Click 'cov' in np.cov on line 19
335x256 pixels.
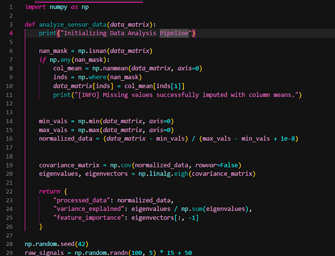pos(126,165)
